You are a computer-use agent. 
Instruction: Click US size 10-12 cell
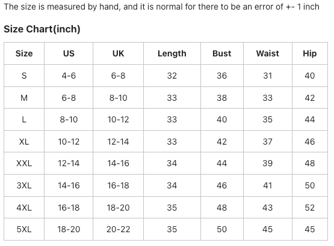pos(69,142)
